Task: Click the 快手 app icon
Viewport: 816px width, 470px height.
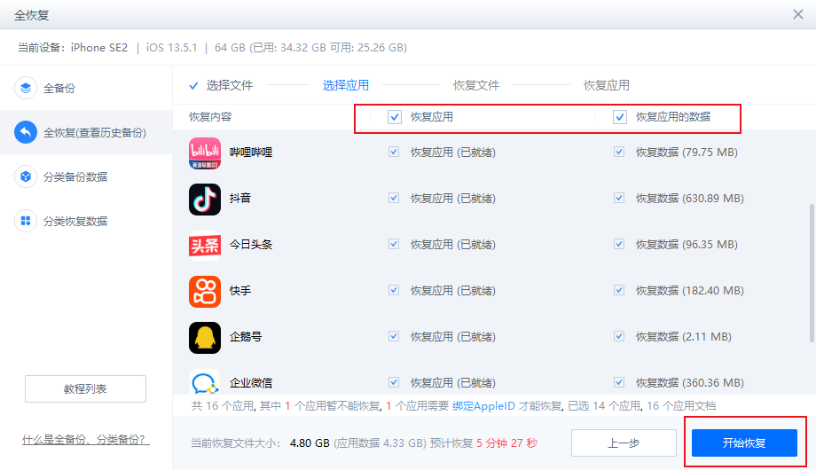Action: pos(205,291)
